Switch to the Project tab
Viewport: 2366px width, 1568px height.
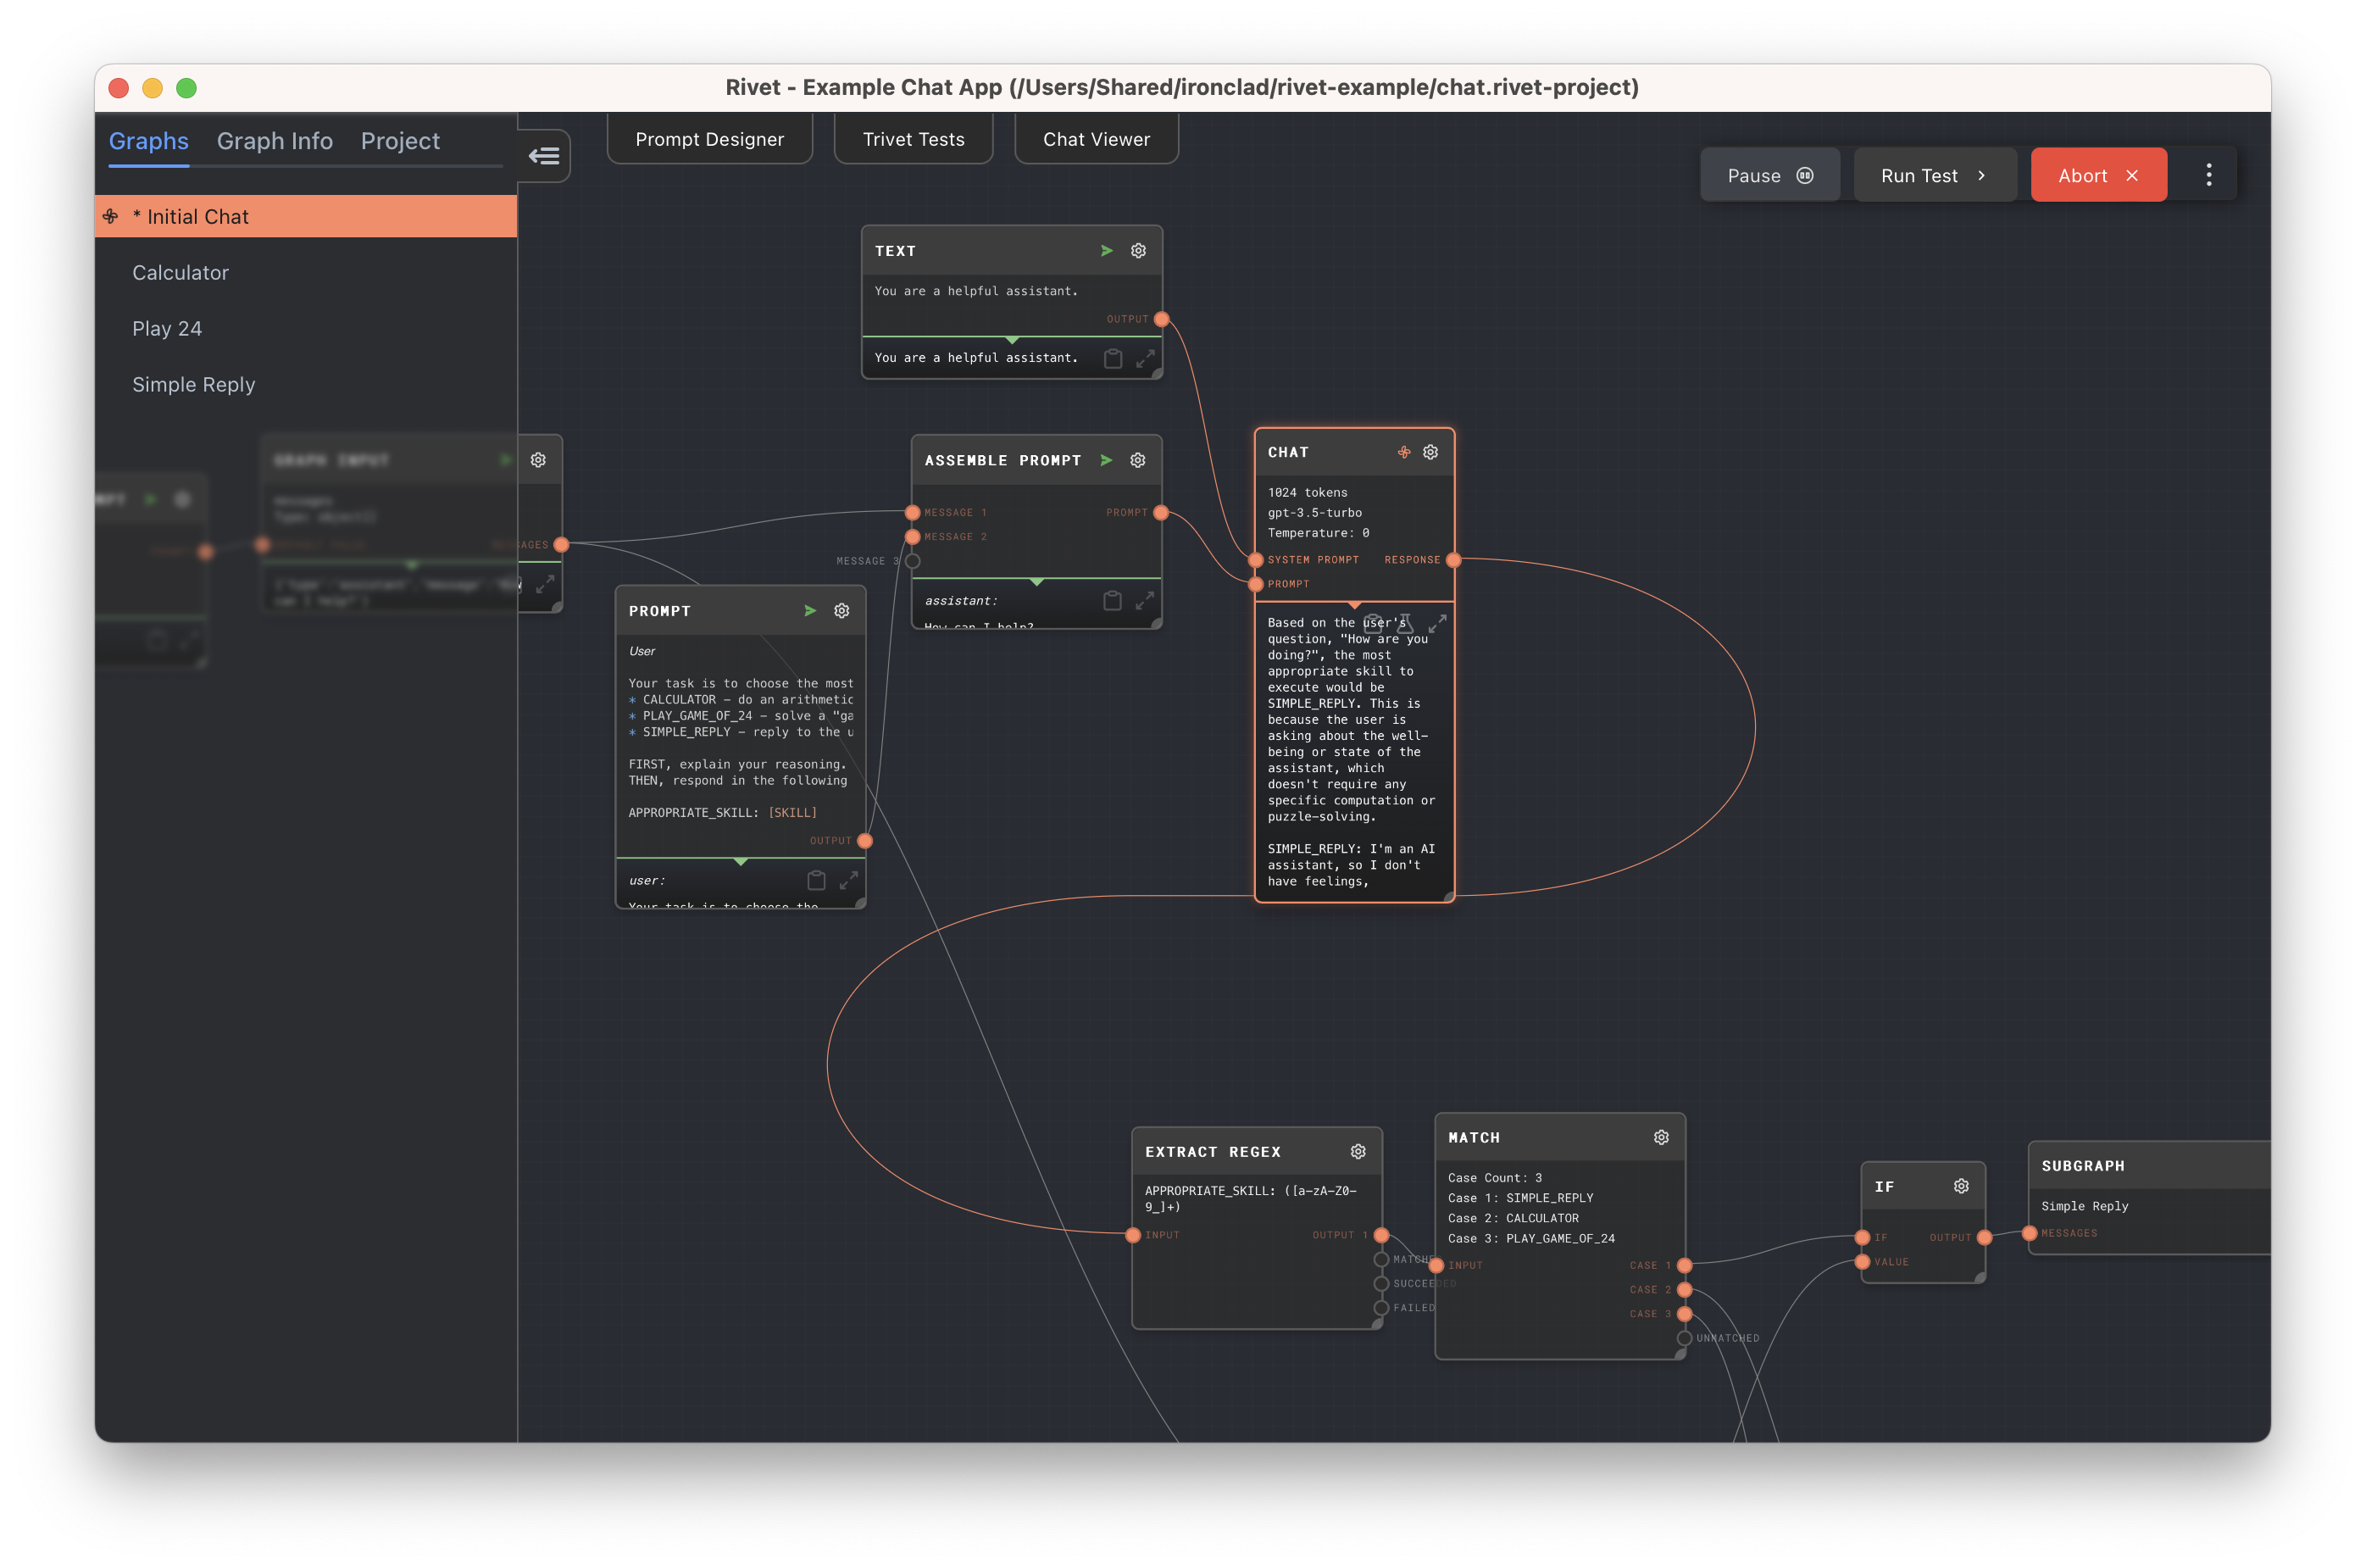pos(400,141)
